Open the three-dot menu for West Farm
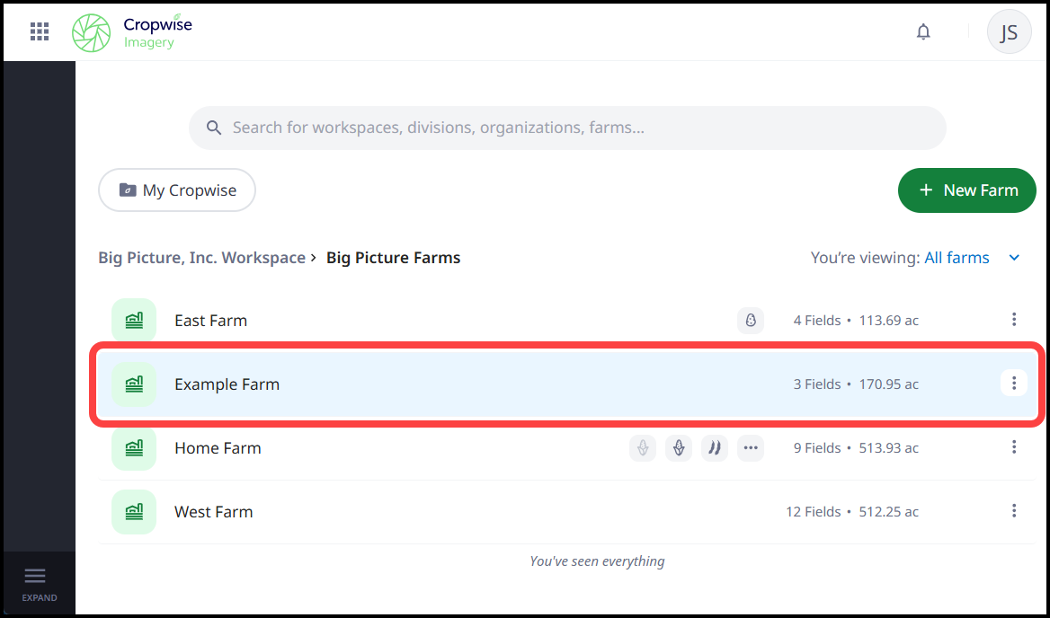The image size is (1050, 618). pos(1014,510)
